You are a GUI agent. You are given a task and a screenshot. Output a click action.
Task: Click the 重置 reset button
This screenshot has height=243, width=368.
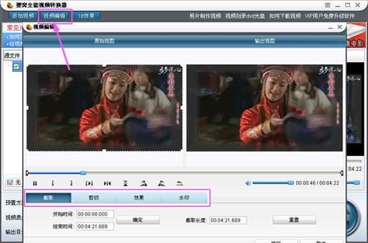(294, 220)
